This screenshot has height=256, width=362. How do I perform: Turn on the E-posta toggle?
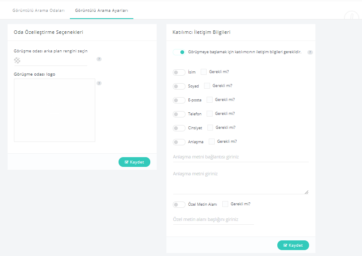pyautogui.click(x=179, y=100)
